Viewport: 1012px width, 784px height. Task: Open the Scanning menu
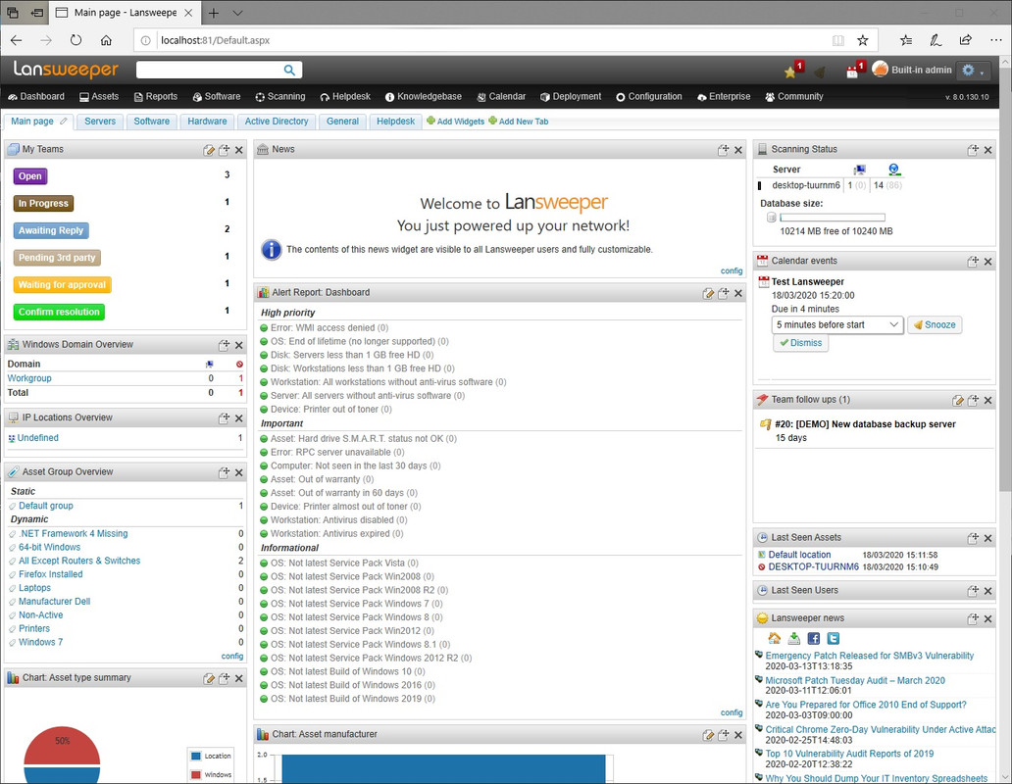(280, 97)
